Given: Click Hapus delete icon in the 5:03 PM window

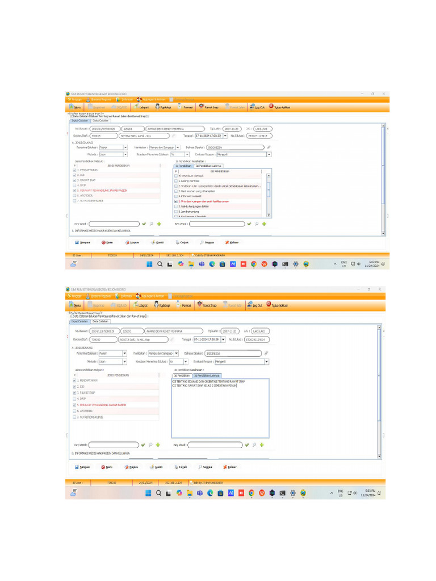Looking at the screenshot, I should pyautogui.click(x=127, y=468).
